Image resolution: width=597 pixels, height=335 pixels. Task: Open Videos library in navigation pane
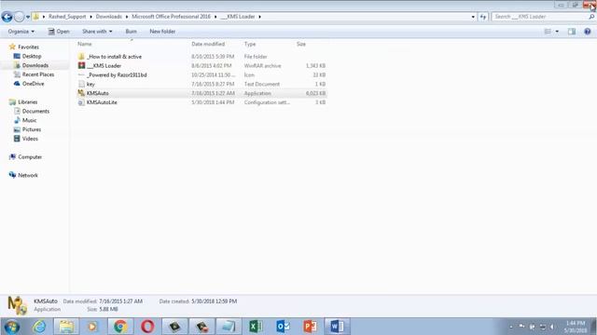point(30,139)
